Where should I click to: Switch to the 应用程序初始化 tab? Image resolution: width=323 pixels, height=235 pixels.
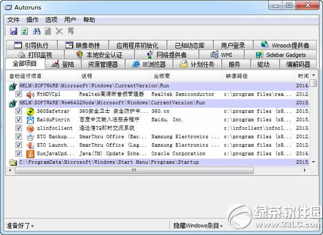[x=137, y=45]
